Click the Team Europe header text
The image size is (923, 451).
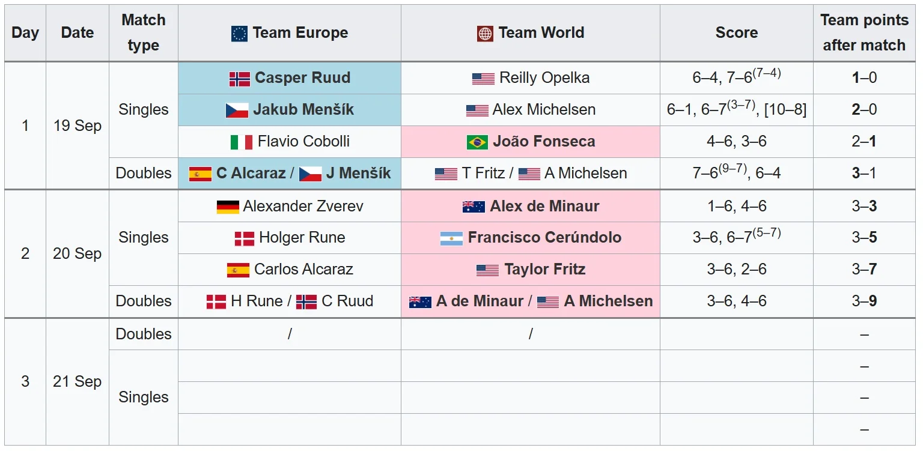tap(300, 33)
